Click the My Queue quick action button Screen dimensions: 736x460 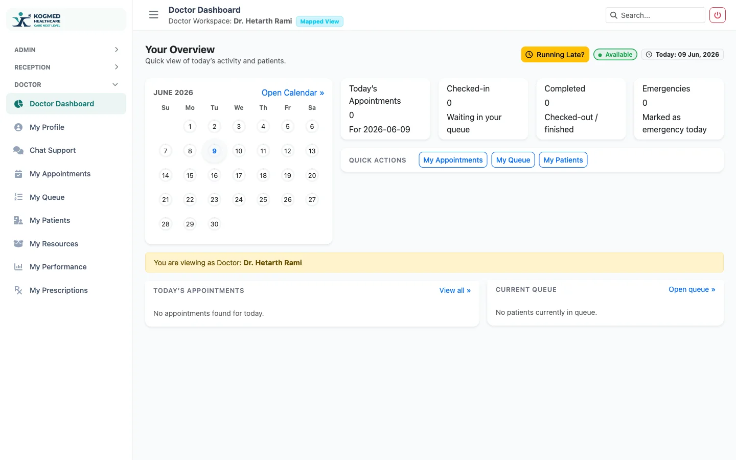pyautogui.click(x=513, y=160)
